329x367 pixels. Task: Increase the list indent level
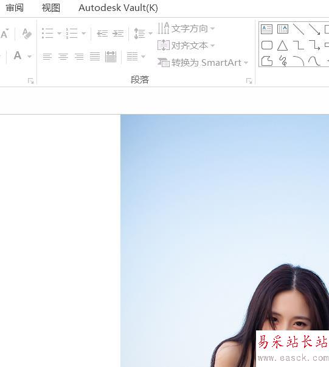coord(118,34)
